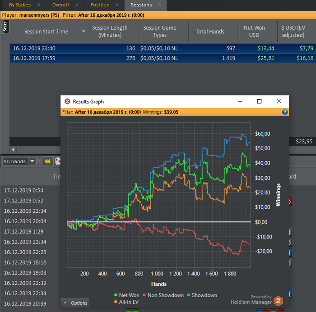Open the vertical Stats side panel

pos(5,27)
